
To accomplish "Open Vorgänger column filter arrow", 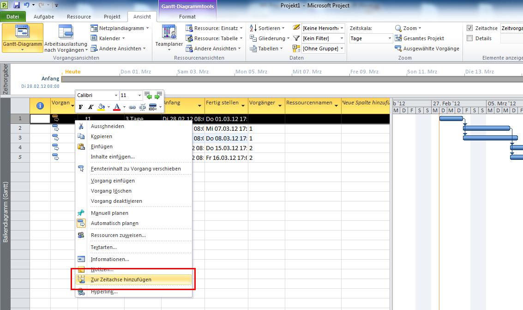I will [280, 106].
